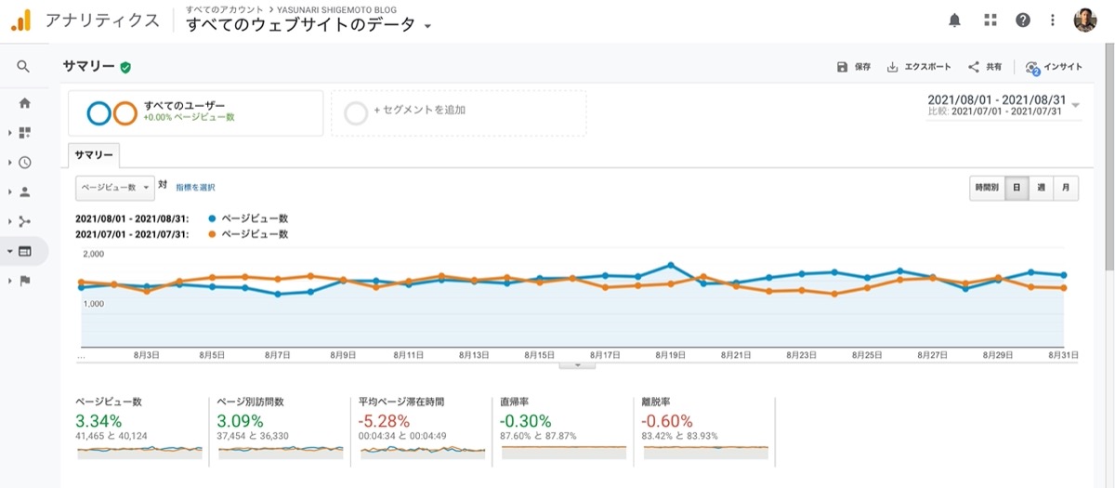Click 指標を選択 link
The height and width of the screenshot is (488, 1115).
pyautogui.click(x=195, y=187)
